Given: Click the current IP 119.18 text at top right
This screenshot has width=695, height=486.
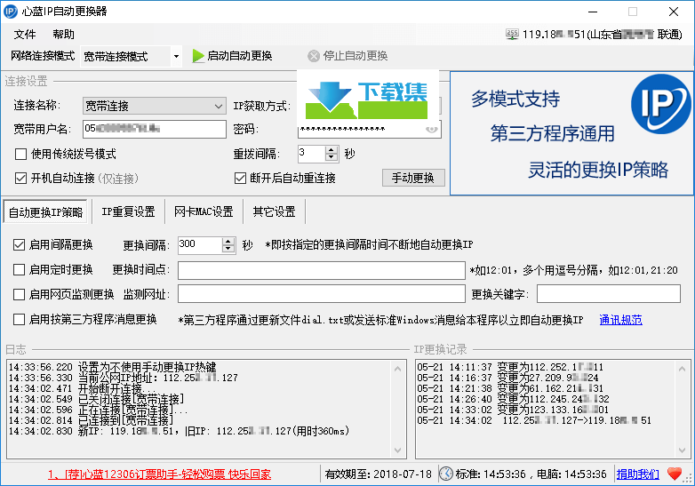Looking at the screenshot, I should 603,34.
